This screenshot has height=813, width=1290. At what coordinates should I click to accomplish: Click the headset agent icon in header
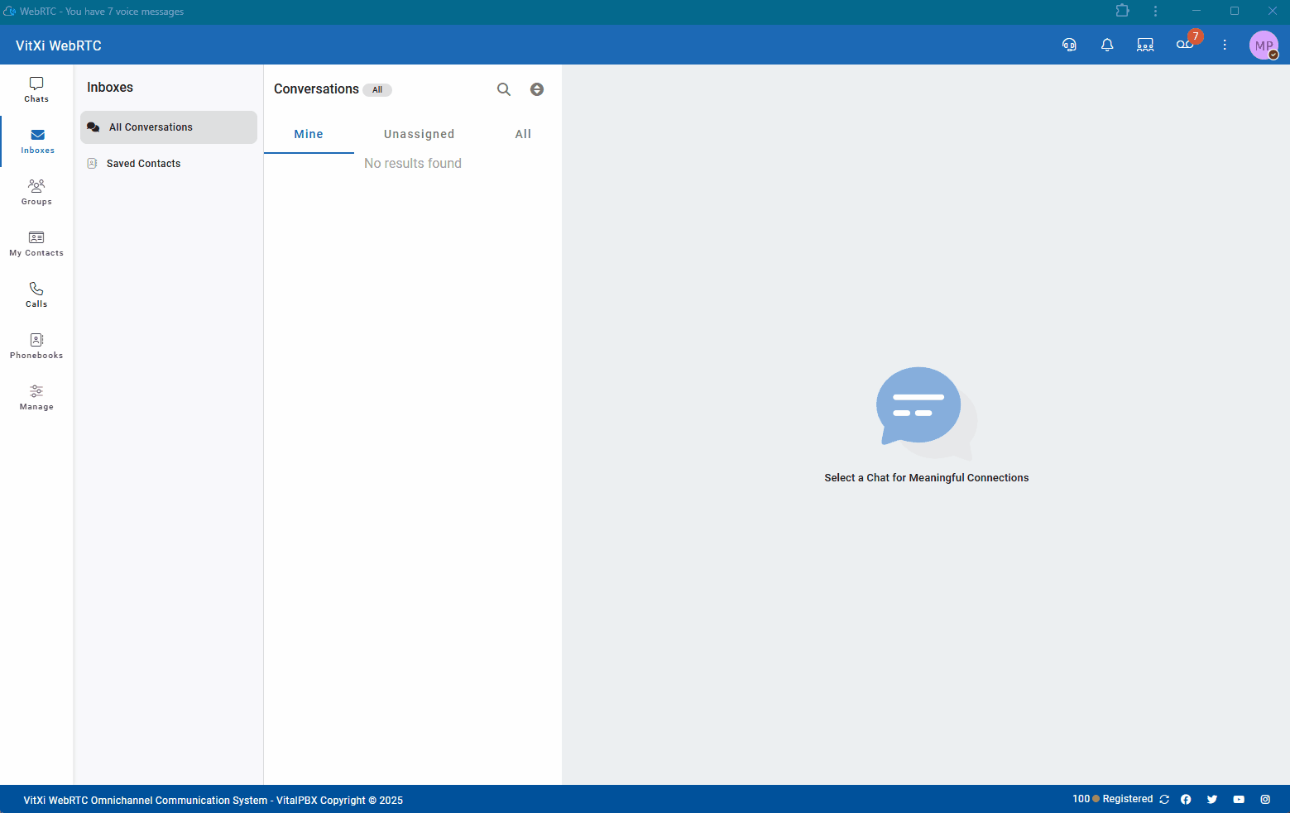(x=1069, y=45)
